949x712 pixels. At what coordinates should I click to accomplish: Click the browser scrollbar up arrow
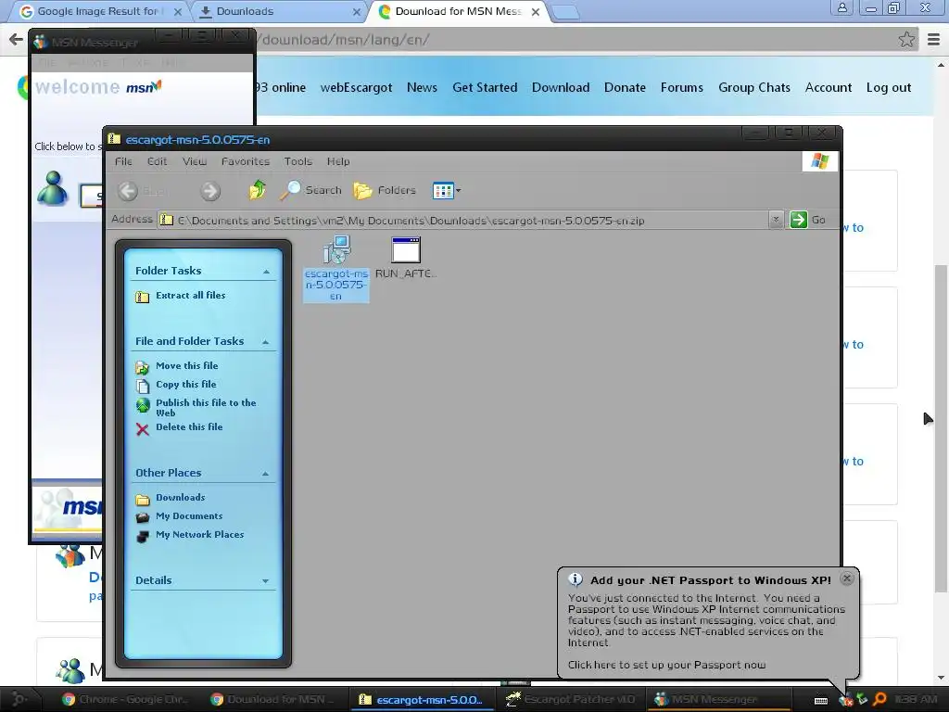(x=941, y=64)
